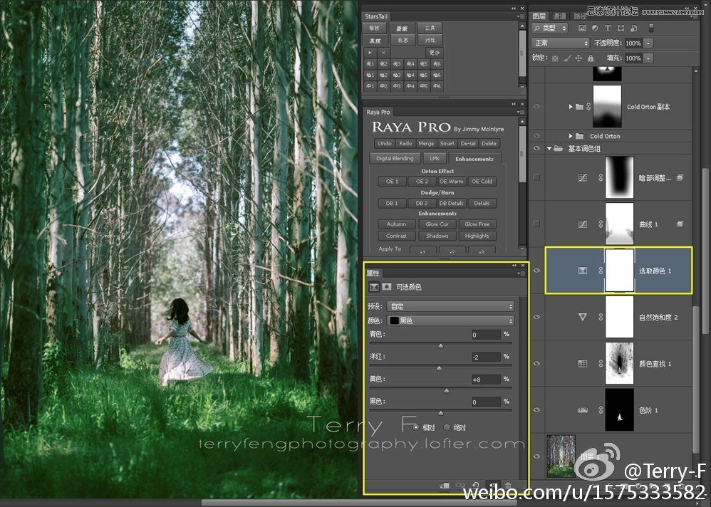Click the Selective Color adjustment icon in Properties
This screenshot has width=711, height=507.
tap(373, 287)
